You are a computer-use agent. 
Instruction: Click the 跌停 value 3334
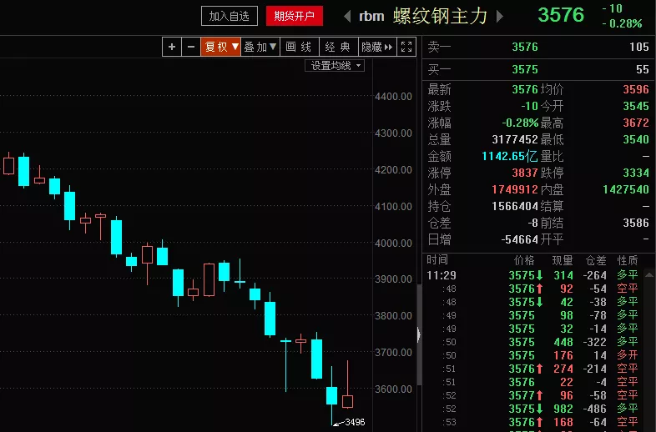tap(636, 173)
